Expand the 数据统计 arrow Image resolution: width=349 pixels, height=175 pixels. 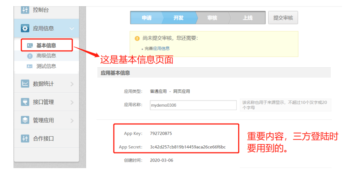click(72, 84)
